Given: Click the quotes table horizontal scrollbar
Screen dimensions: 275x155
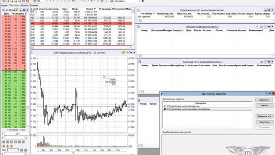Looking at the screenshot, I should [x=81, y=47].
